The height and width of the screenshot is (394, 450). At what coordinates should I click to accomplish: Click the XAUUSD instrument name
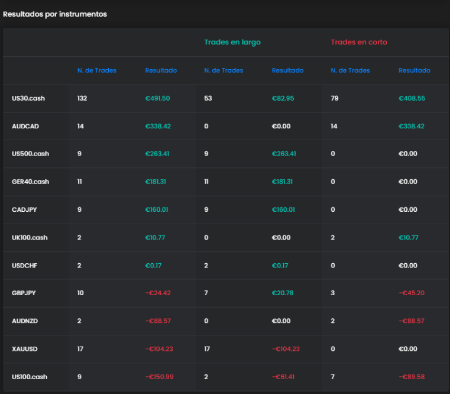pos(25,349)
